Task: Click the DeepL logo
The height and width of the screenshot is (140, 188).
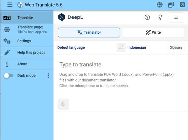Action: (70, 17)
